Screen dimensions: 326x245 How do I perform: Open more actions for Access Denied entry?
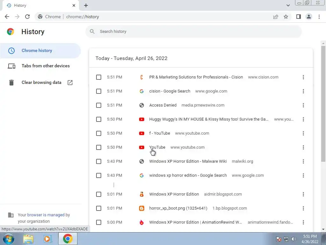[x=303, y=105]
